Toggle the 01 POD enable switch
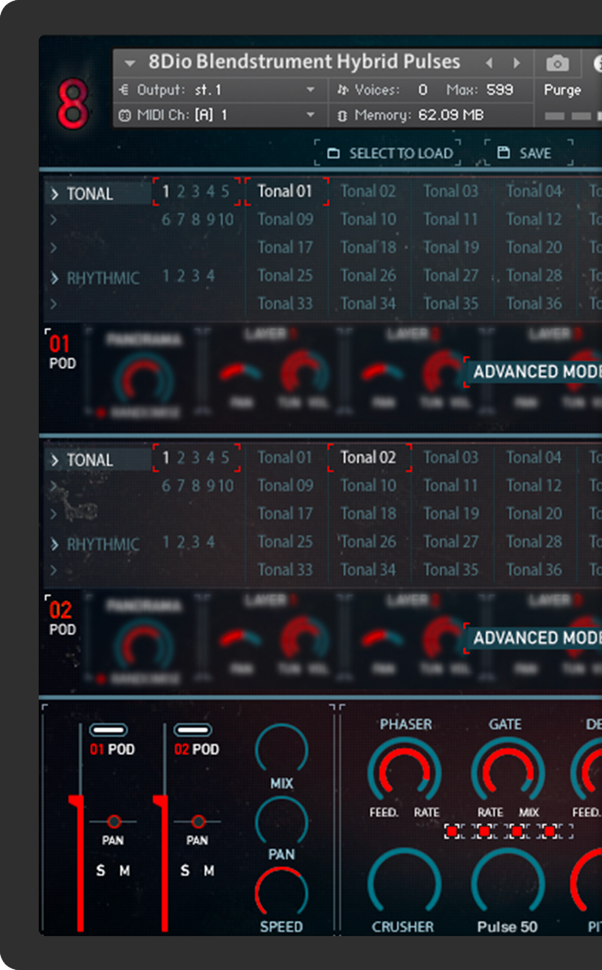The height and width of the screenshot is (970, 602). (x=108, y=730)
